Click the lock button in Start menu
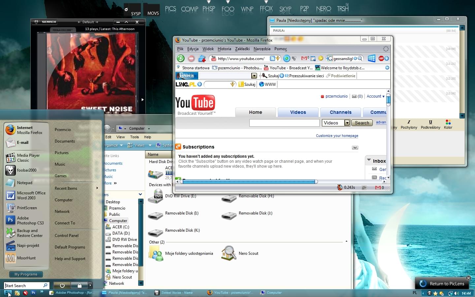The width and height of the screenshot is (475, 297). (x=79, y=285)
